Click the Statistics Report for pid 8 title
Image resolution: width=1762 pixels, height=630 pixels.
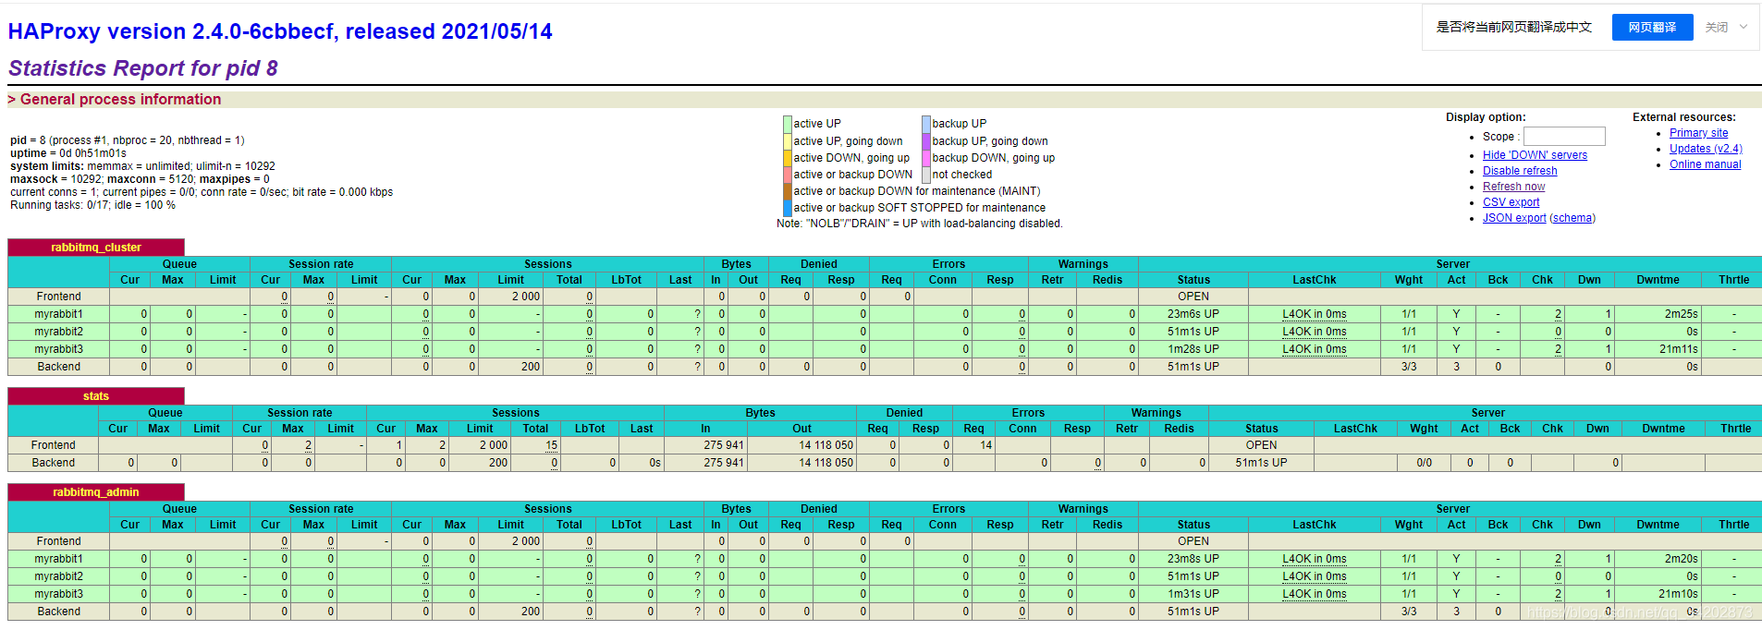coord(142,68)
